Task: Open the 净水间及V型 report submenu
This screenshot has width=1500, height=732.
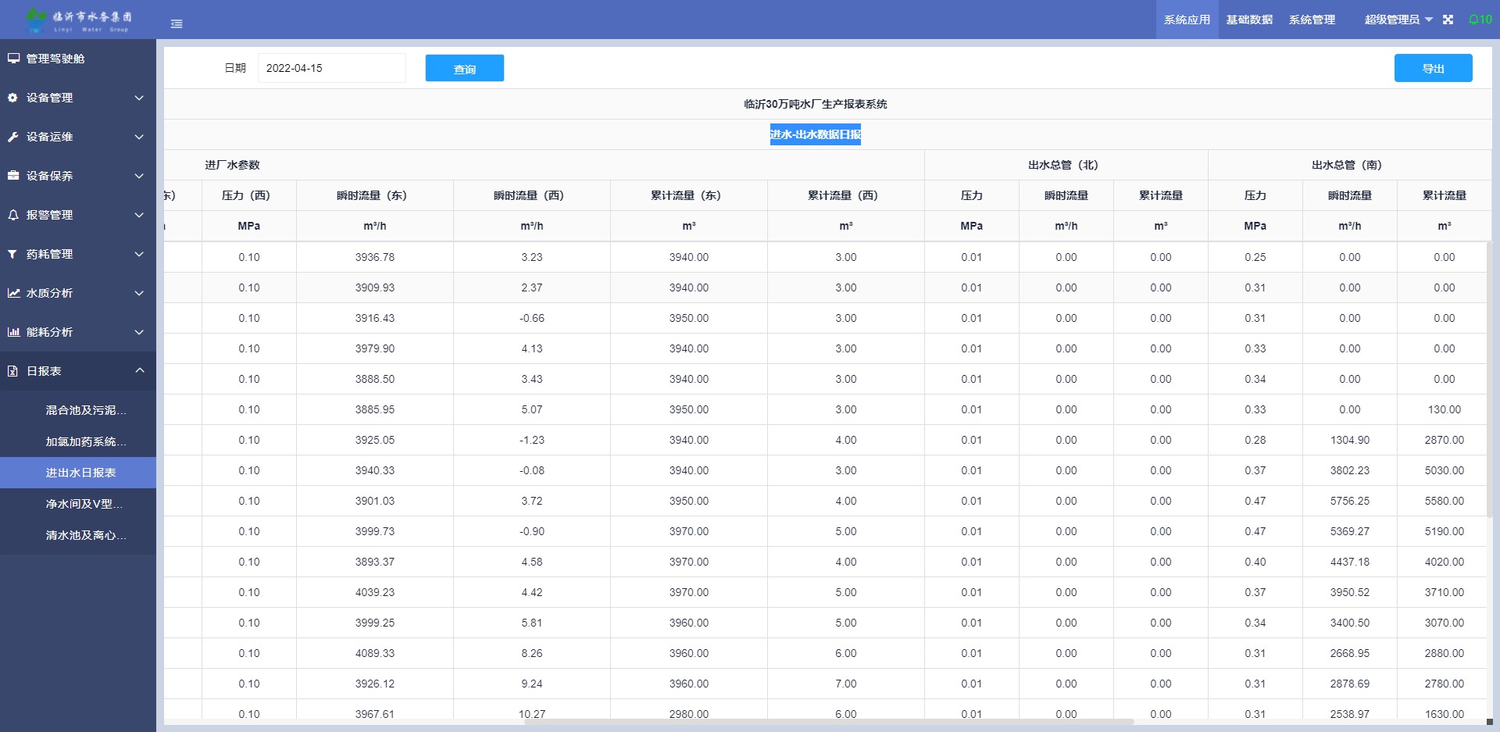Action: tap(78, 504)
